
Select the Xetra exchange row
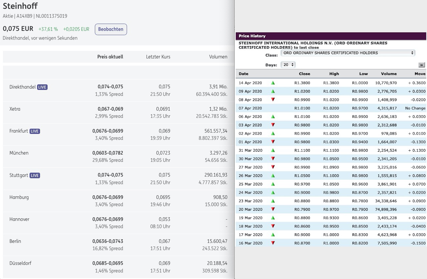15,109
